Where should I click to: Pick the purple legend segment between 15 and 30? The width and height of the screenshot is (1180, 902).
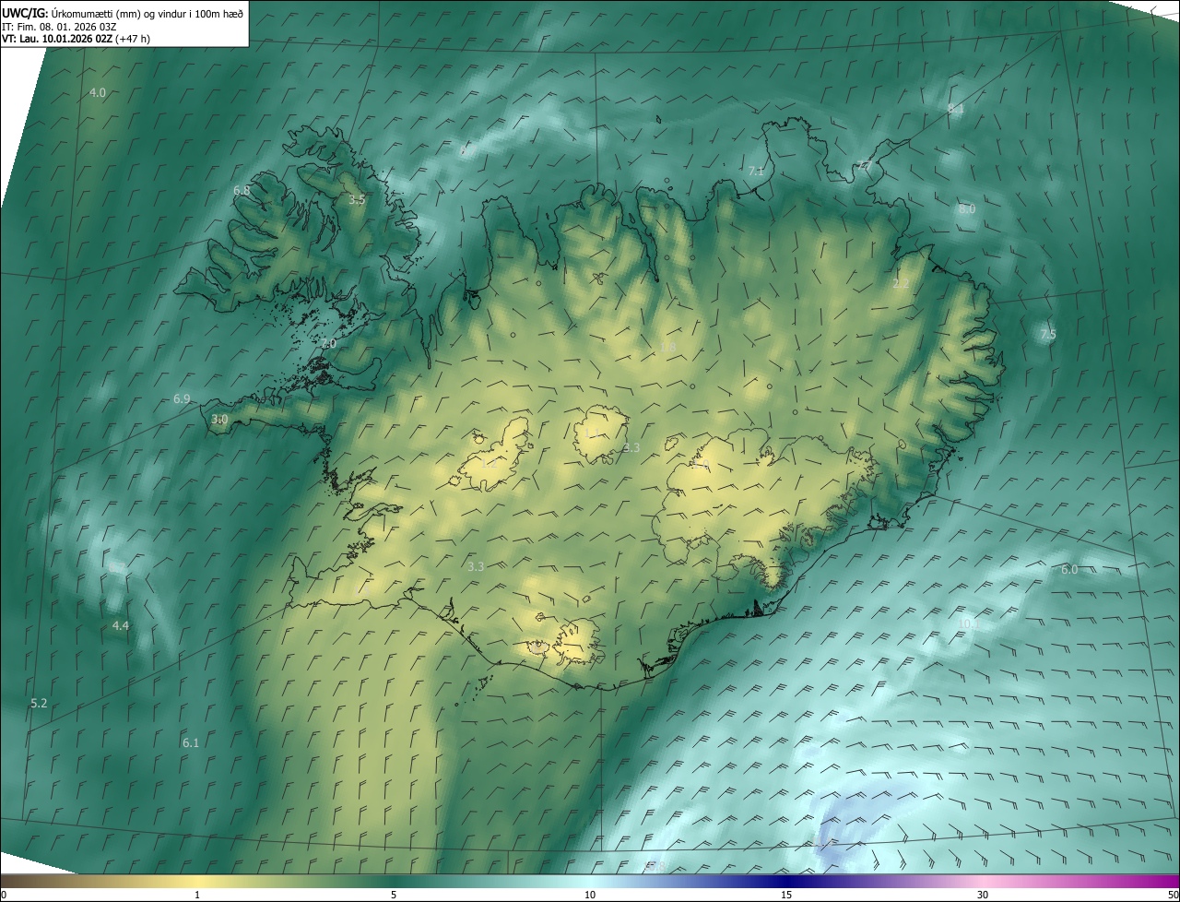click(885, 881)
